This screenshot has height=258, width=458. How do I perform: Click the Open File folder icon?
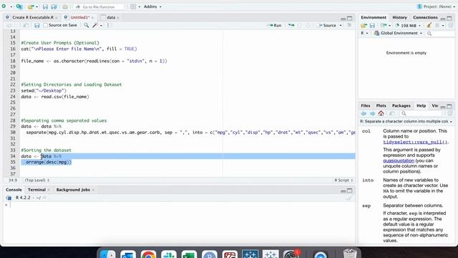30,6
